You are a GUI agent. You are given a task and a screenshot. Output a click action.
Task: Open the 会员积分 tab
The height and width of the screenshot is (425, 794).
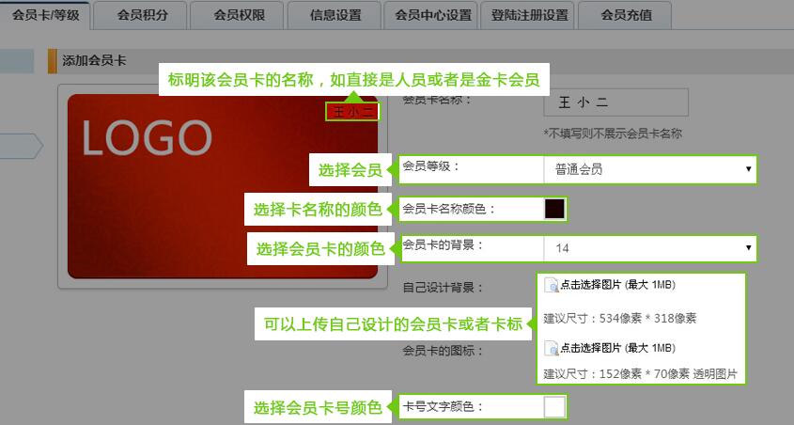click(x=142, y=15)
